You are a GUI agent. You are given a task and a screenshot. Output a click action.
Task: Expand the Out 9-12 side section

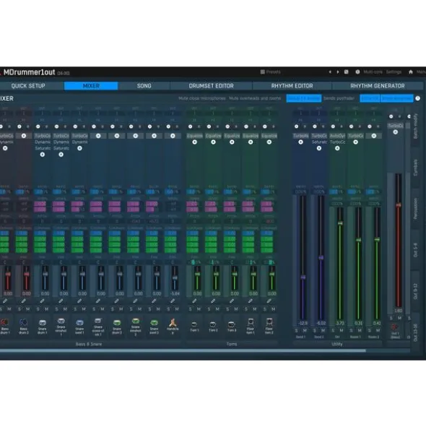[x=415, y=291]
